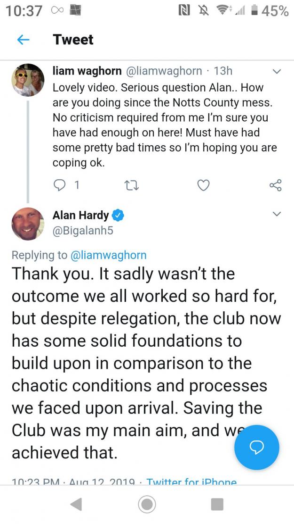The image size is (294, 524).
Task: Open liam waghorn's profile picture
Action: [x=28, y=80]
